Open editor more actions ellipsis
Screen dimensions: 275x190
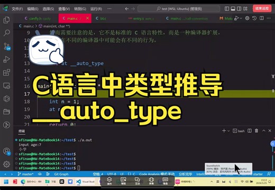click(269, 18)
